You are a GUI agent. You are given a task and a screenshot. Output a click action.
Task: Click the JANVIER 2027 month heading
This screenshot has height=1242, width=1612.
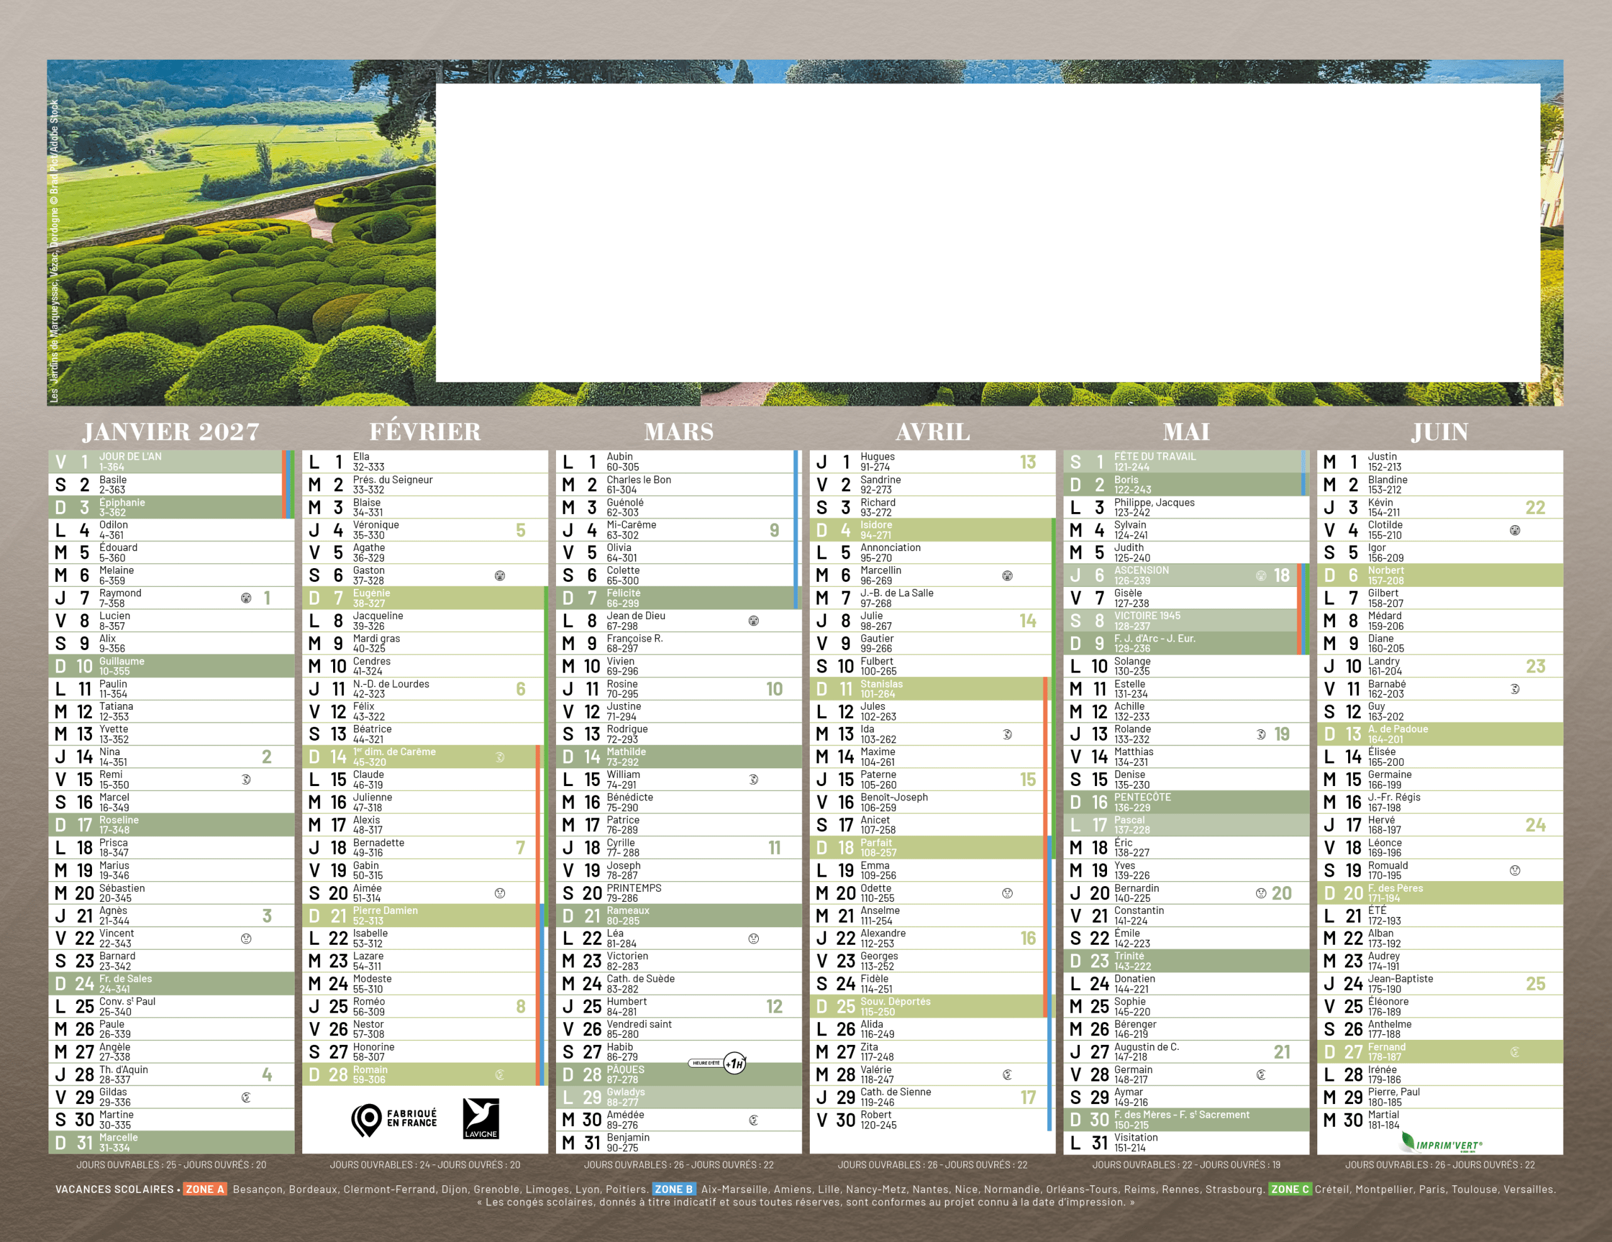[x=171, y=431]
